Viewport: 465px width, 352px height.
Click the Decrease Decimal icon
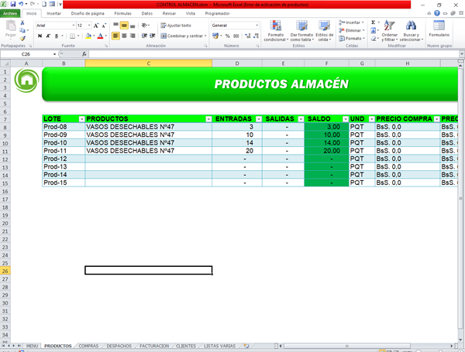pos(256,36)
